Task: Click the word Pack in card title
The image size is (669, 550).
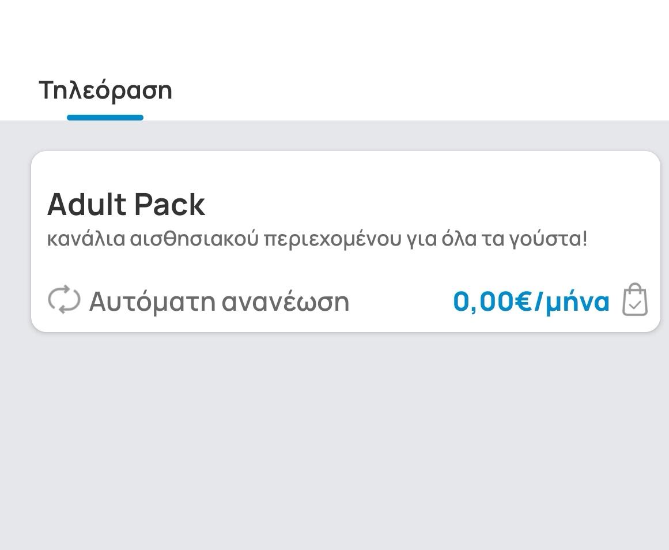Action: coord(170,205)
